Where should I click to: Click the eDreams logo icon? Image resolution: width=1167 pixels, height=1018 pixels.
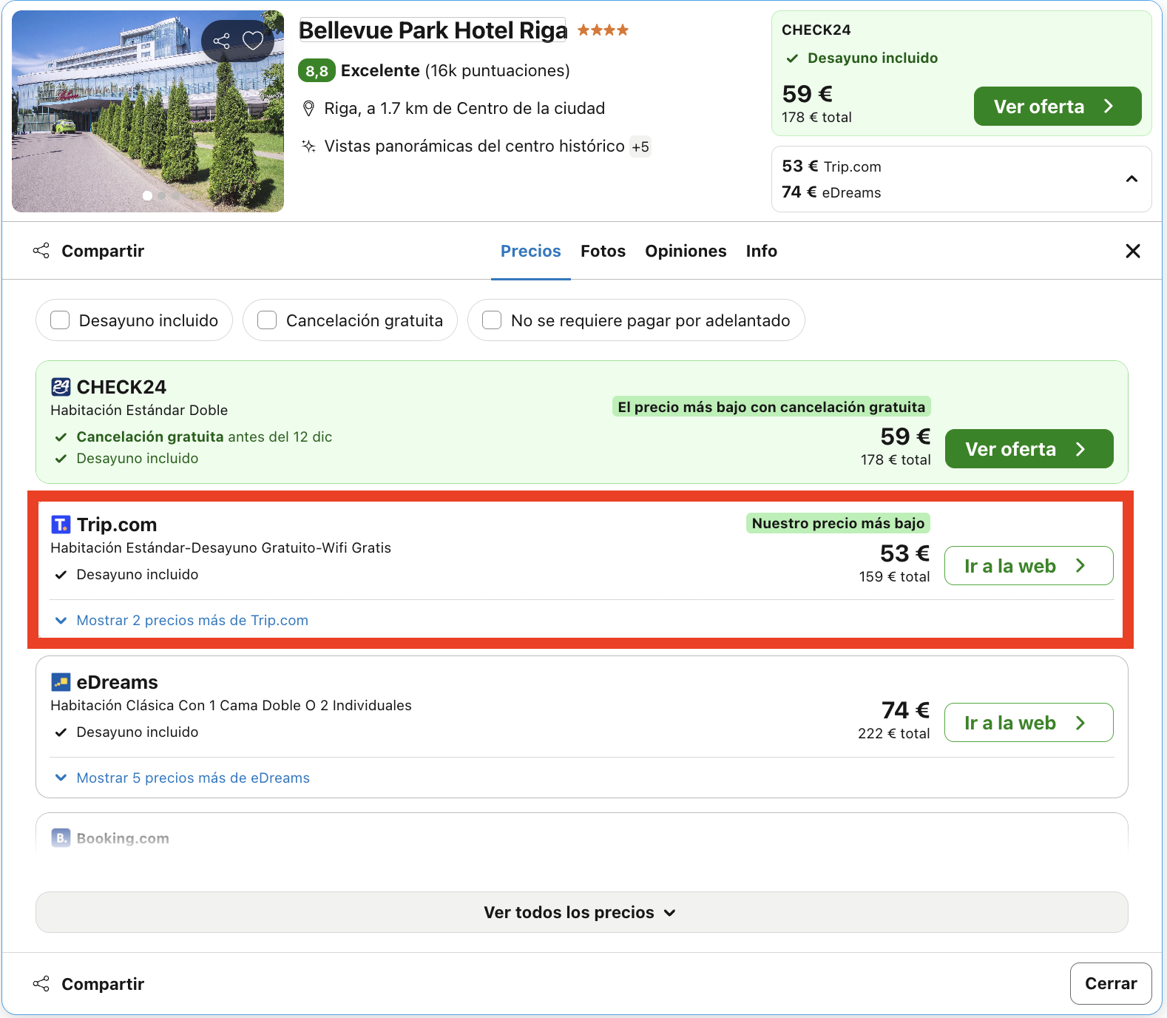click(61, 682)
